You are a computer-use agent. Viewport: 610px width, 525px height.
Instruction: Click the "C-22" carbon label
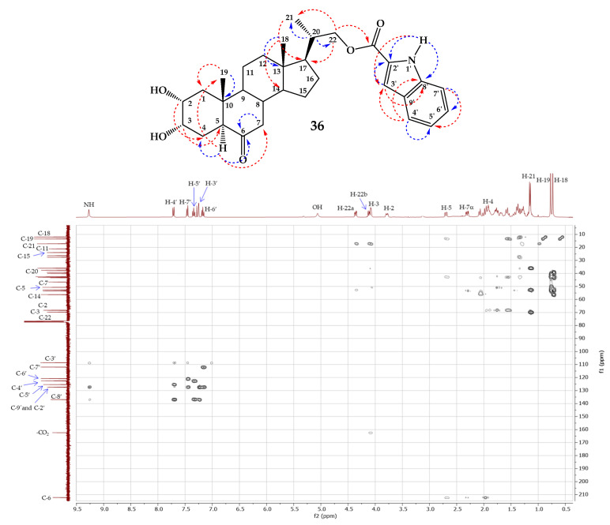[x=45, y=317]
